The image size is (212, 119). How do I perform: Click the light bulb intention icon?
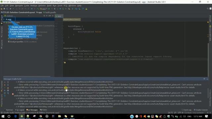coord(65,62)
